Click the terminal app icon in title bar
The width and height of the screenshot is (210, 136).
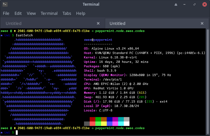[5, 4]
